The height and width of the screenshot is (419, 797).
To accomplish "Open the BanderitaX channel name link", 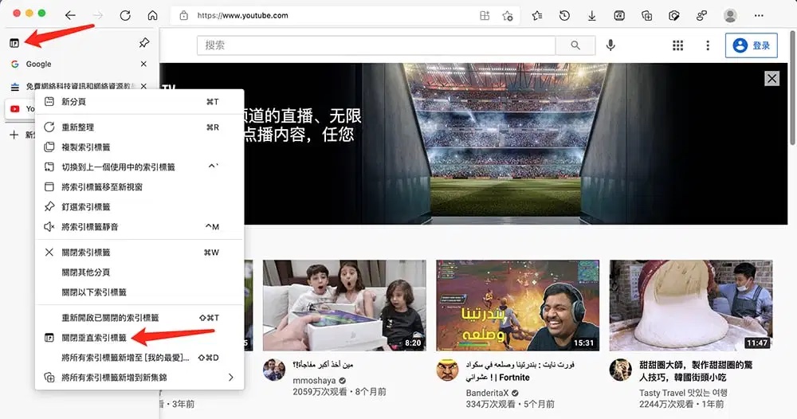I will (x=487, y=393).
